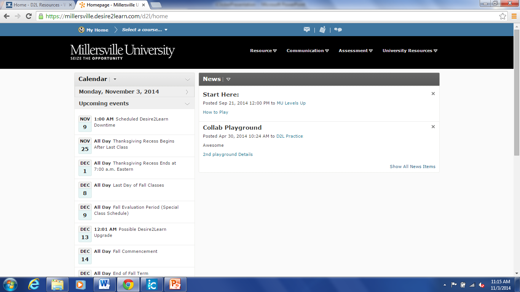Switch to Microsoft Word in taskbar
Viewport: 520px width, 292px height.
104,284
